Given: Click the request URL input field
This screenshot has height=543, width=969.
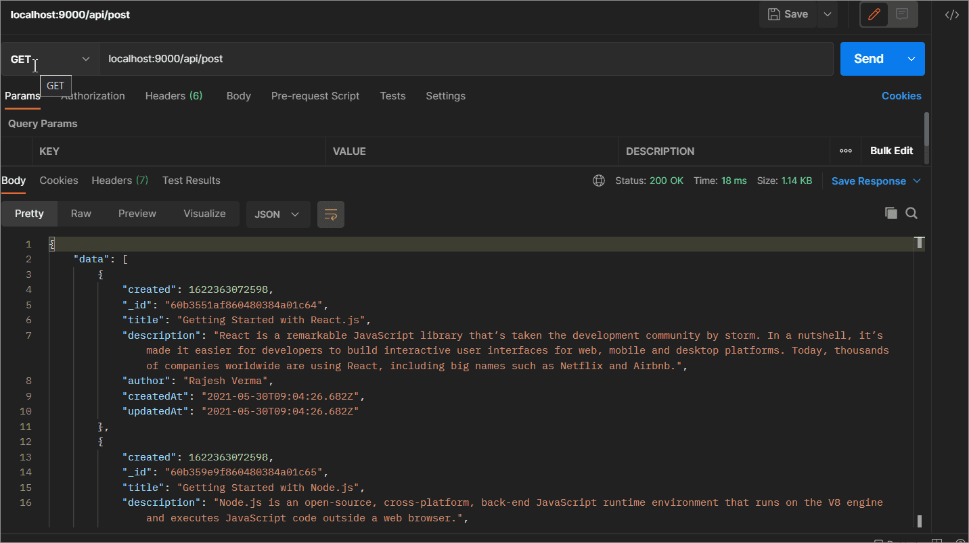Looking at the screenshot, I should tap(466, 59).
